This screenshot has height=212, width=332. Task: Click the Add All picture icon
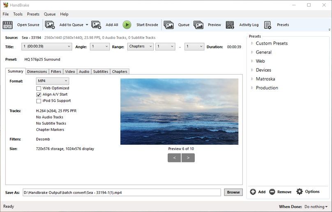point(96,25)
